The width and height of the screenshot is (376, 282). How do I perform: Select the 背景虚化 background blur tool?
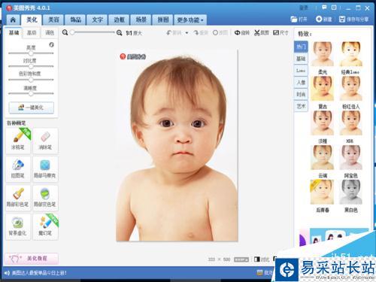18,227
